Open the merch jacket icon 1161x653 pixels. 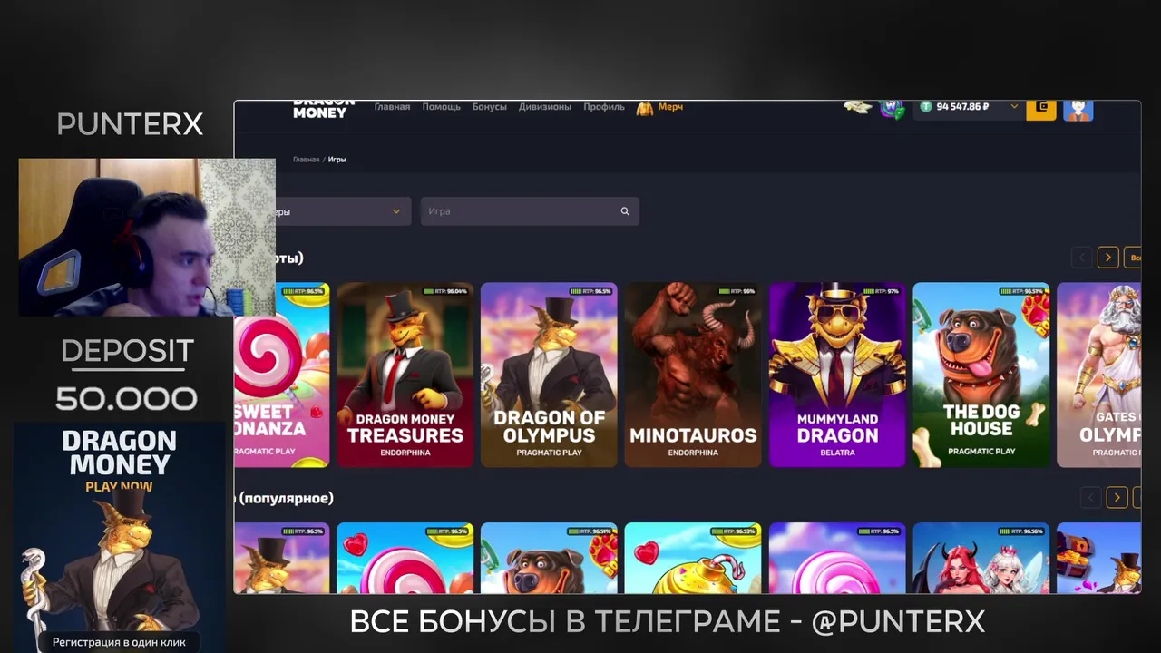click(645, 108)
